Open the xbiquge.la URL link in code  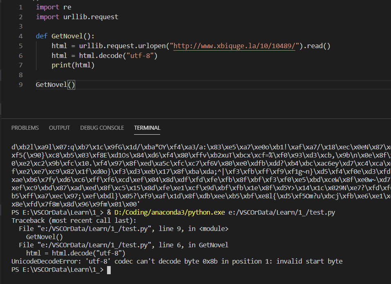[x=234, y=46]
